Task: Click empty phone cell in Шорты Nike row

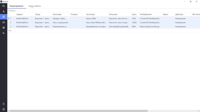Action: point(77,19)
